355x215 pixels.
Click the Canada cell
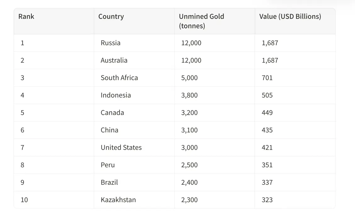[112, 113]
